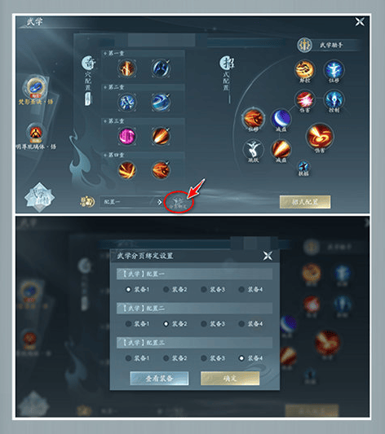The width and height of the screenshot is (385, 434).
Task: Click the white tree-shaped skill icon
Action: click(253, 149)
